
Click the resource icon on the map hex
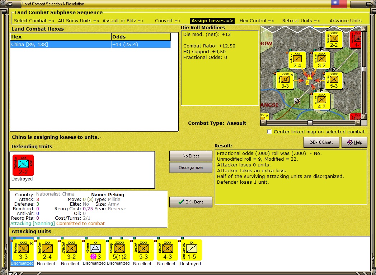tap(297, 101)
